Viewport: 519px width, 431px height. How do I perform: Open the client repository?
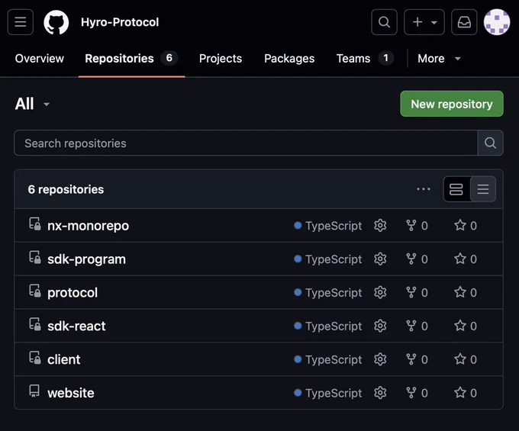64,359
